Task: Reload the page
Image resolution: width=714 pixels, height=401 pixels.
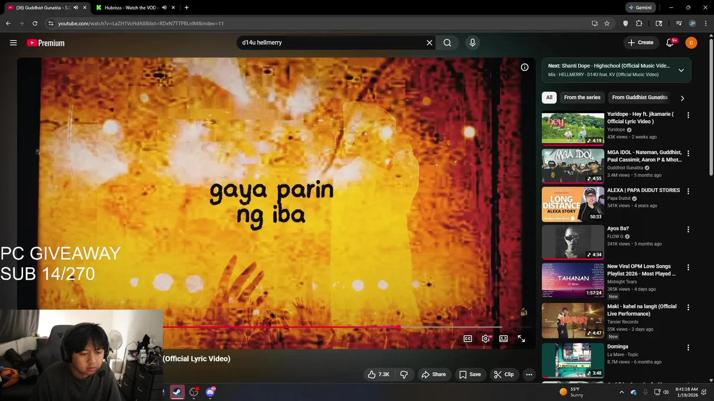Action: tap(35, 23)
